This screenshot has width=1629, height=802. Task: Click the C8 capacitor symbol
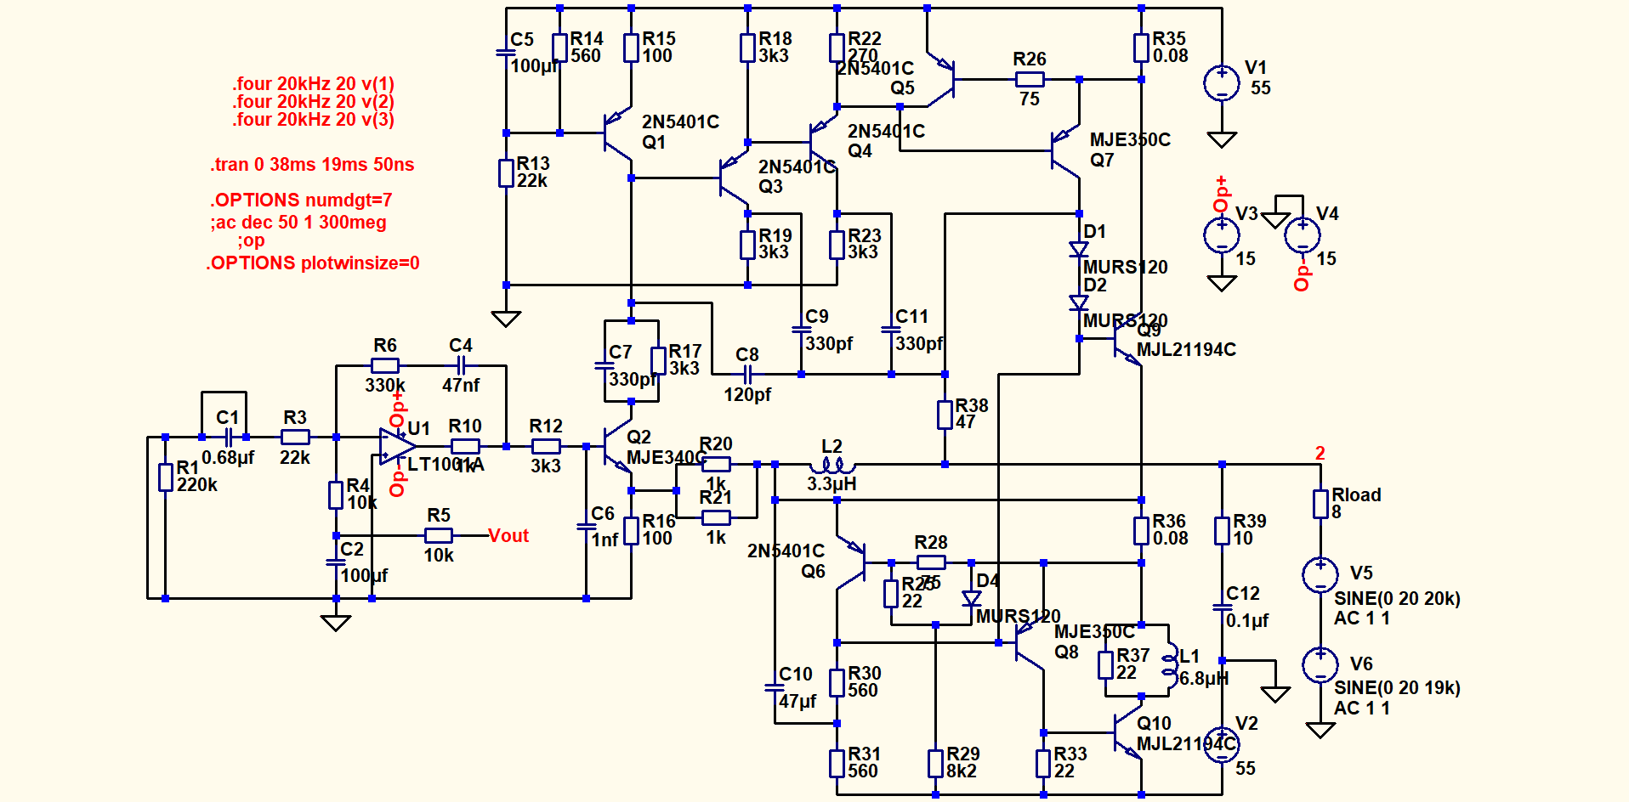(x=747, y=374)
